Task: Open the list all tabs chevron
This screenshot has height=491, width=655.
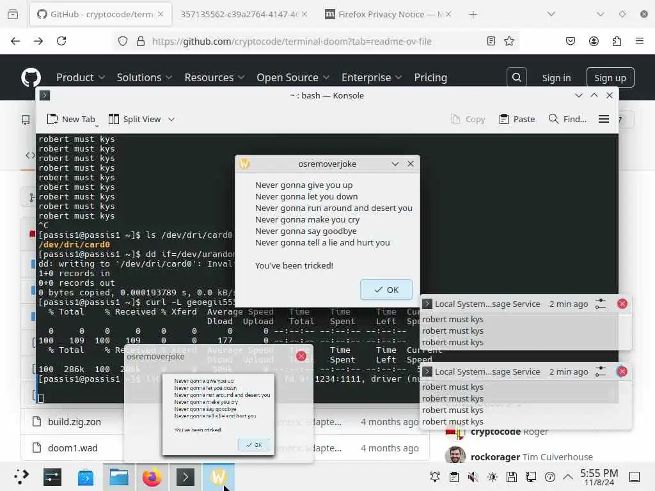Action: coord(551,14)
